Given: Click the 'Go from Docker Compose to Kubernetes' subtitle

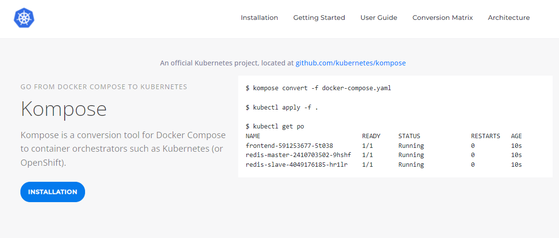Looking at the screenshot, I should 104,87.
